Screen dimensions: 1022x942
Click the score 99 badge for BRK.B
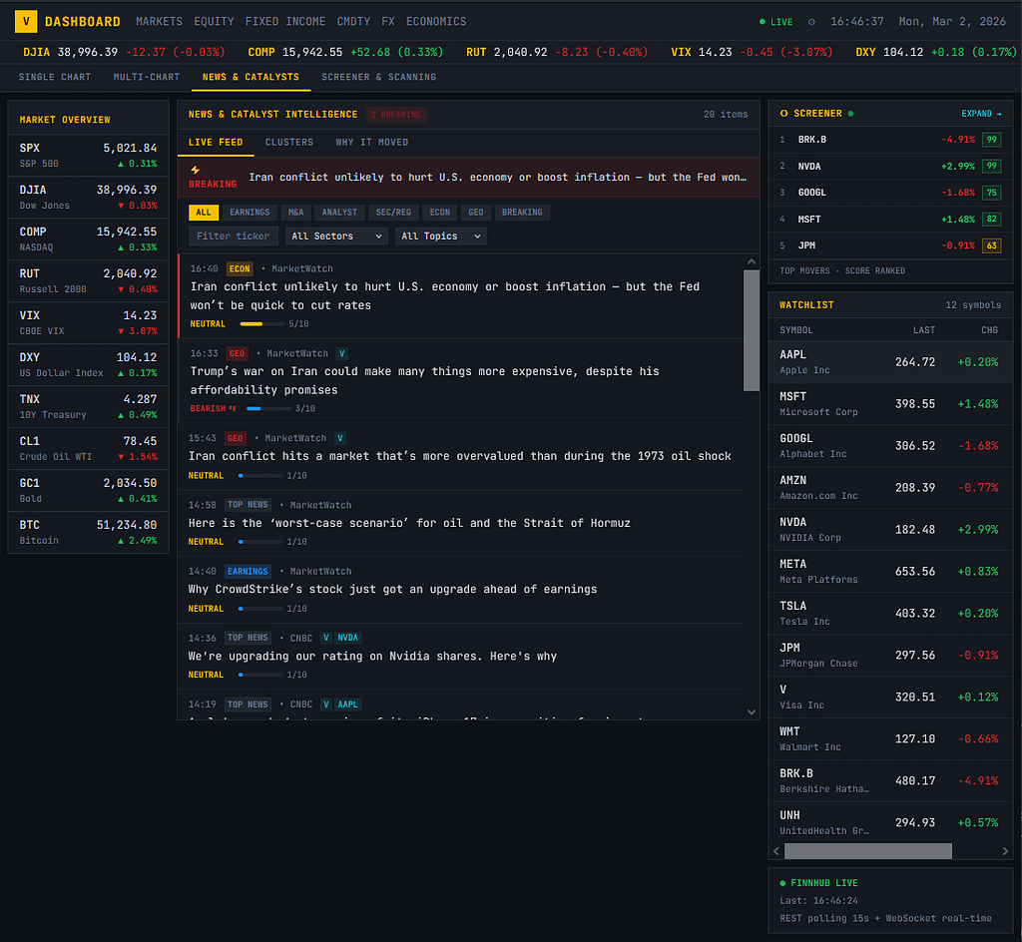coord(991,140)
